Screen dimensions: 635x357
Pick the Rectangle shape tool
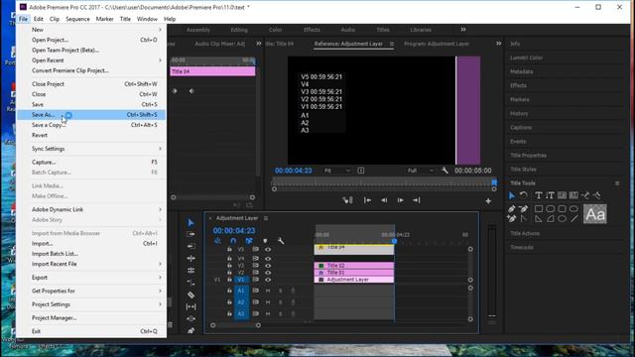(538, 209)
